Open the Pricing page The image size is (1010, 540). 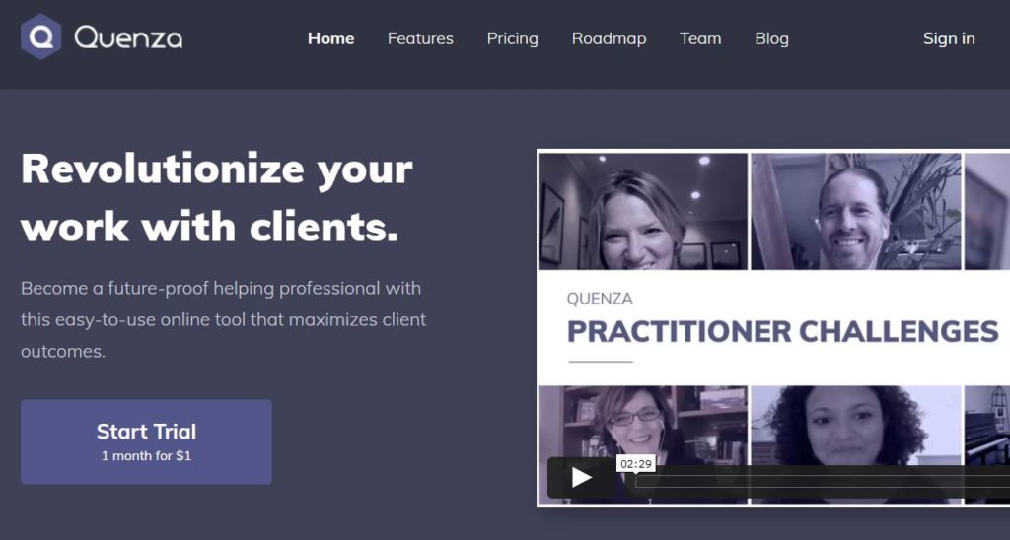(x=512, y=38)
